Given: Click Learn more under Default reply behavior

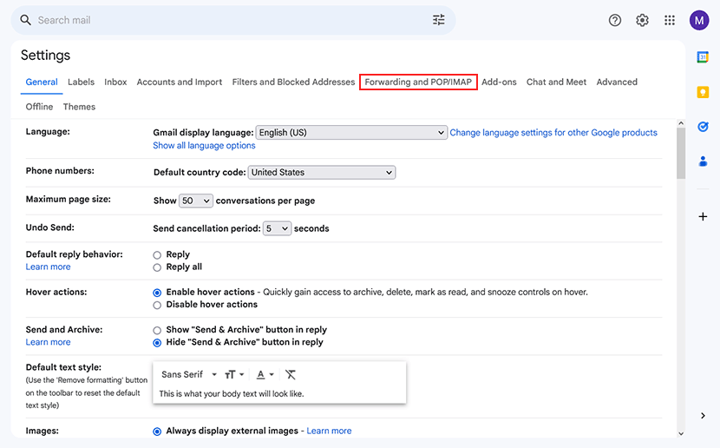Looking at the screenshot, I should pyautogui.click(x=48, y=267).
